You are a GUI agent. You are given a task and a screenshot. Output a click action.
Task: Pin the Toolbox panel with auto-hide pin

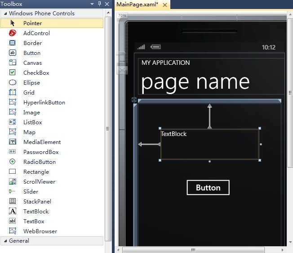(x=99, y=4)
